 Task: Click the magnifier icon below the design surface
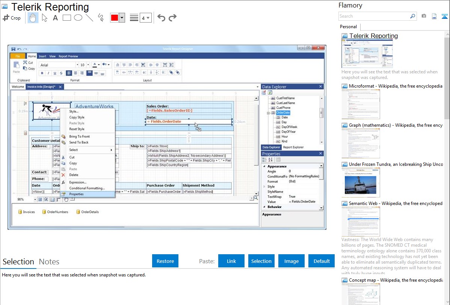click(x=255, y=198)
